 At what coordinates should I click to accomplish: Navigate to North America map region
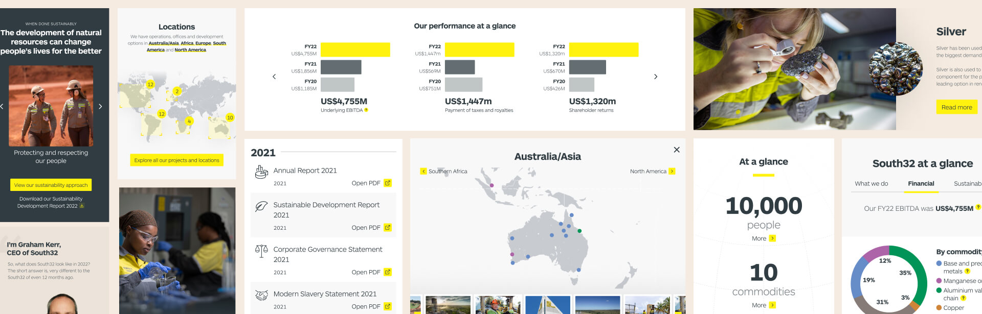pyautogui.click(x=672, y=172)
